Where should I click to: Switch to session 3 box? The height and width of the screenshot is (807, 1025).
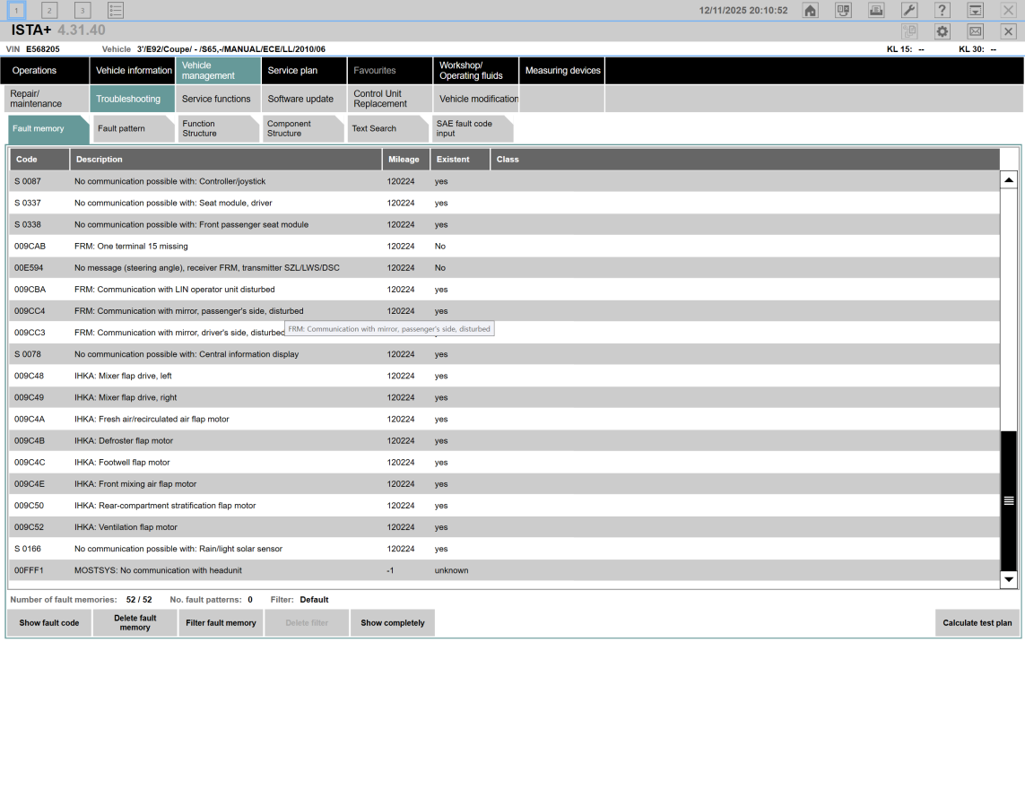(83, 11)
